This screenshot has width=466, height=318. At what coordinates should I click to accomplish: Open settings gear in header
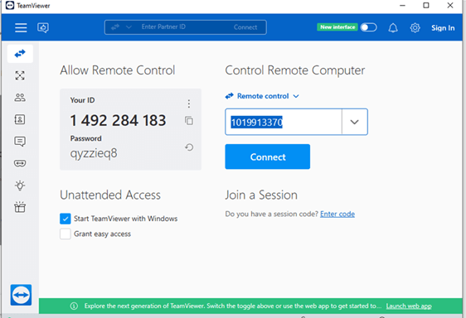click(x=415, y=28)
